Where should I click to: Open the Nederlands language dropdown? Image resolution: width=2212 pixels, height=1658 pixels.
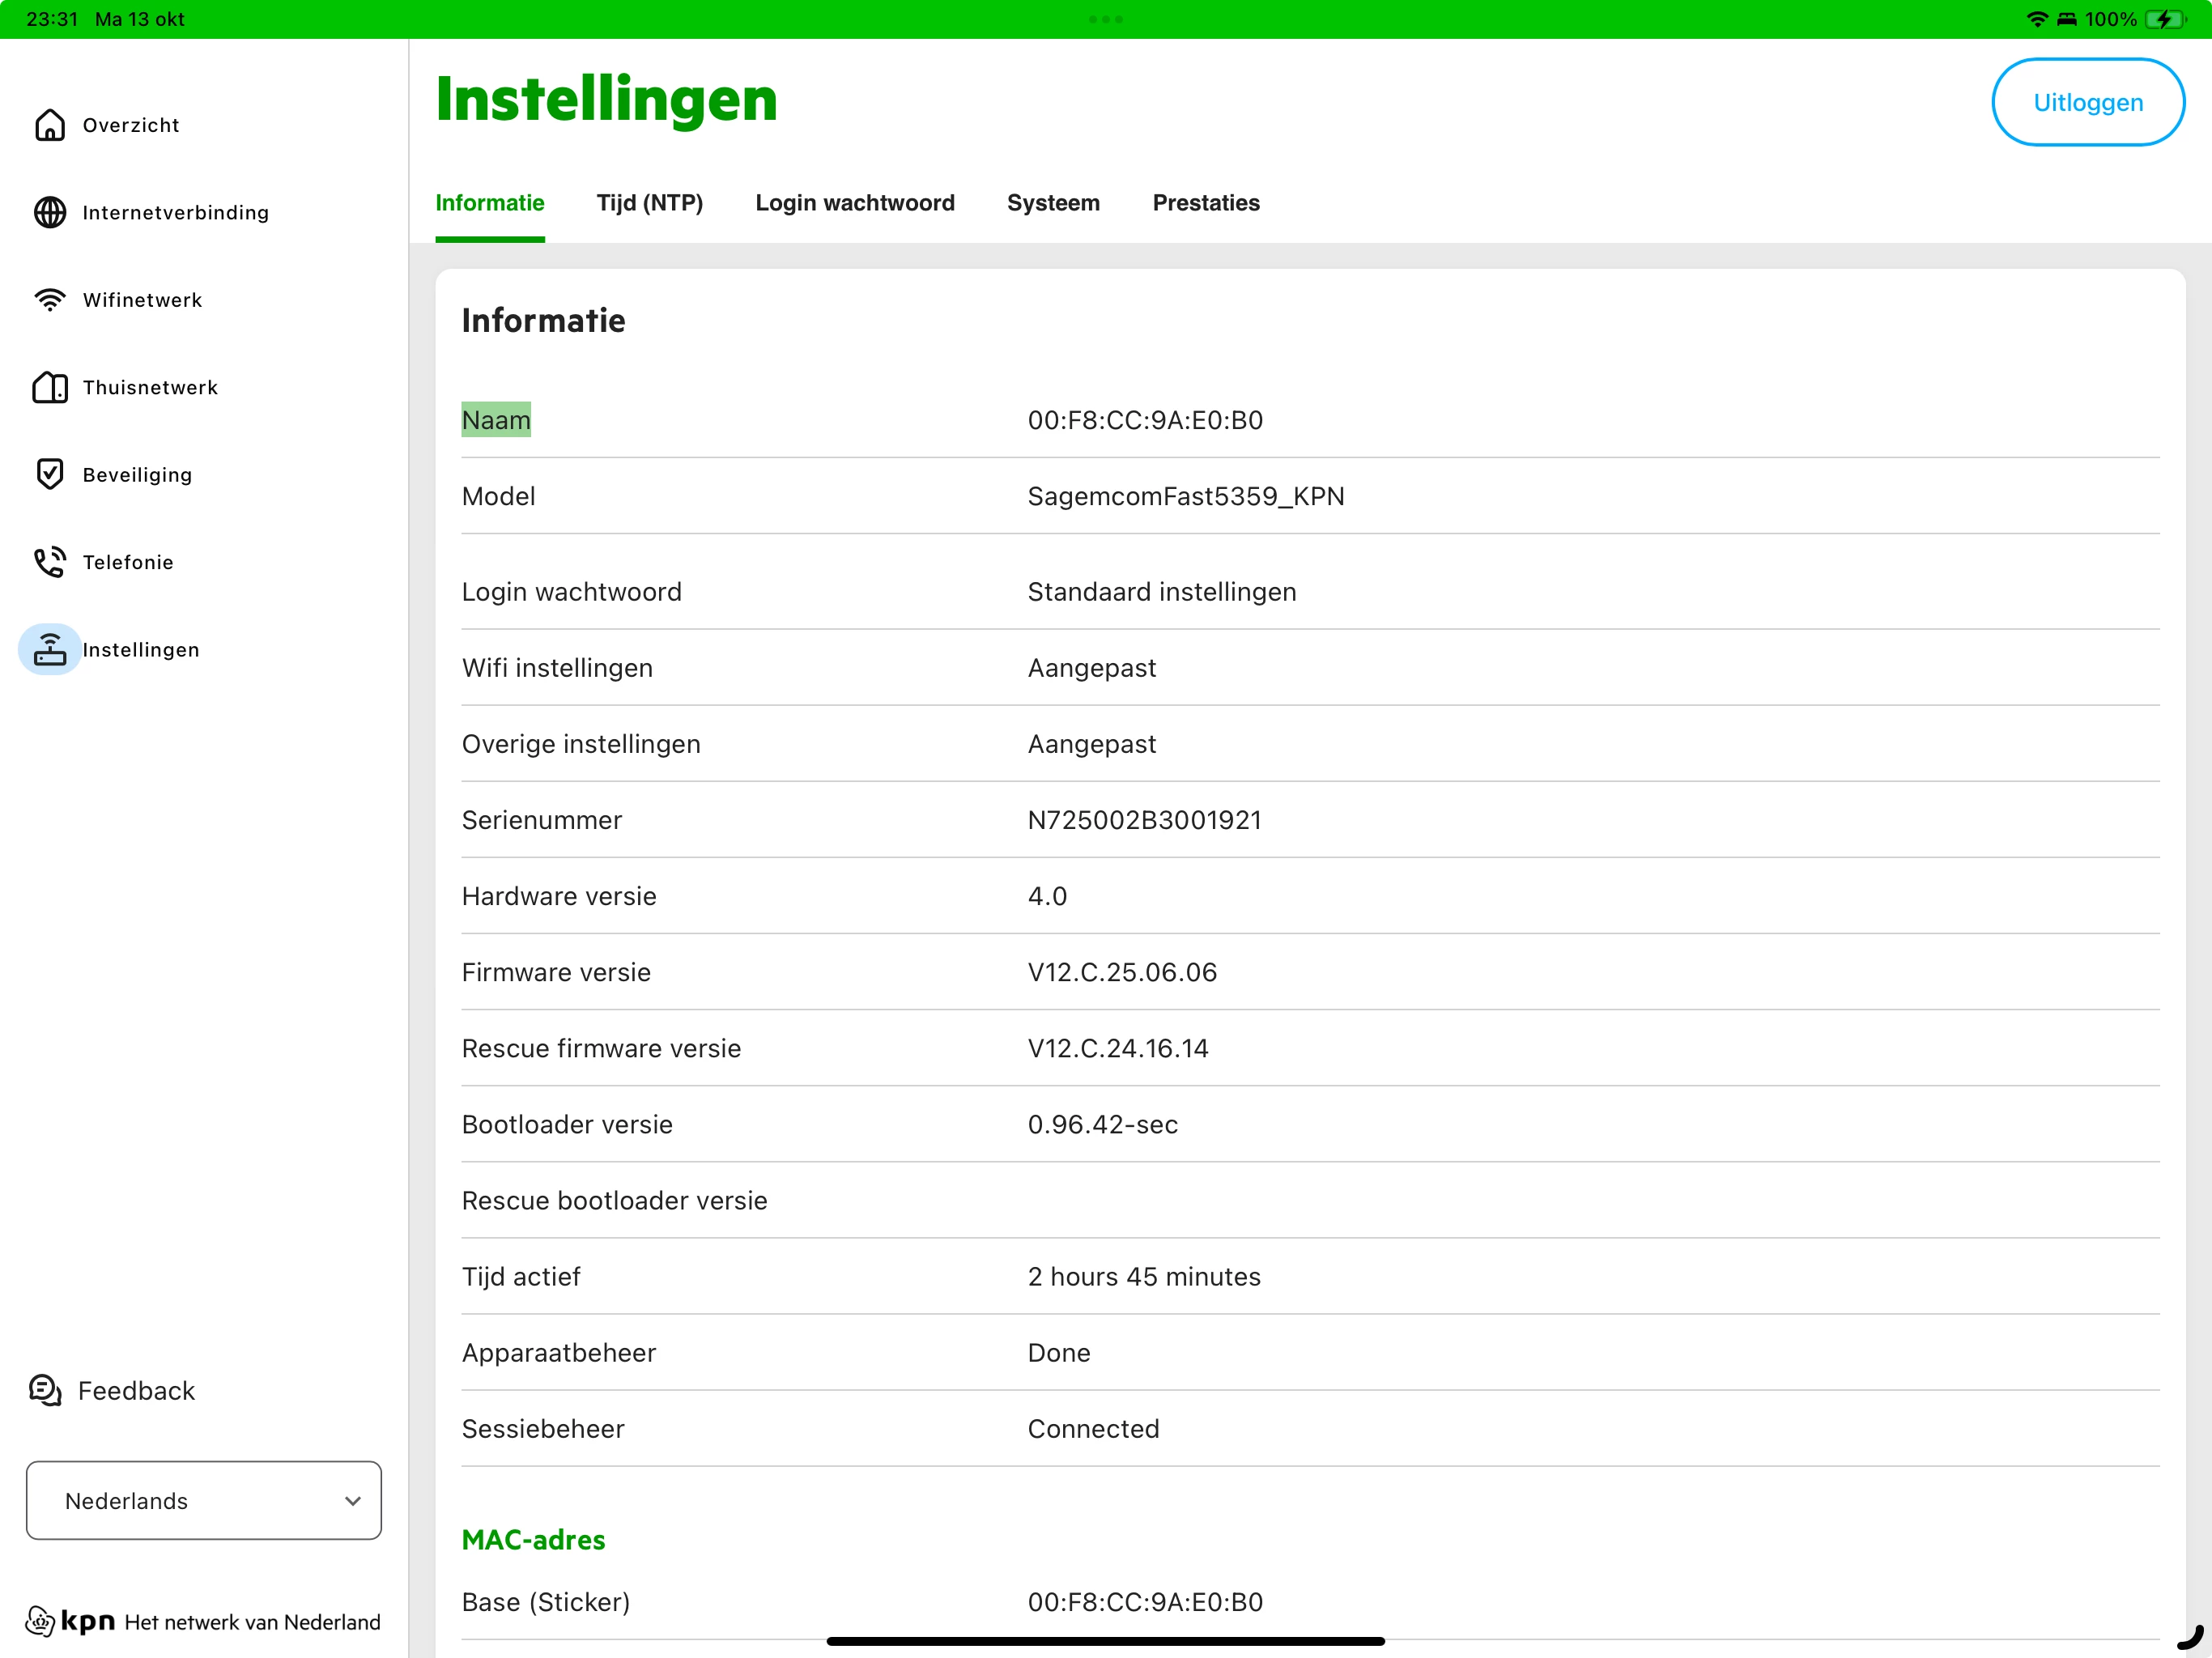[203, 1500]
